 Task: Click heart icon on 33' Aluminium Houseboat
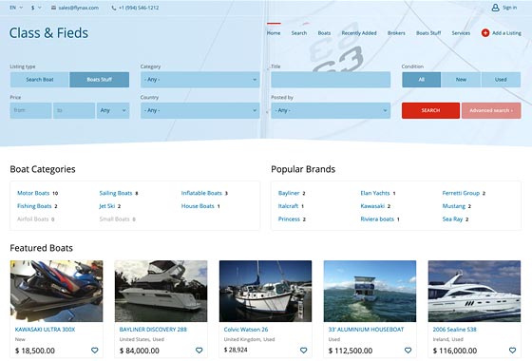pos(408,351)
